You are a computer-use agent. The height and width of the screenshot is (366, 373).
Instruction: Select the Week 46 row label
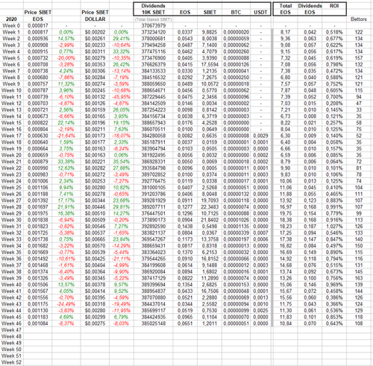point(11,324)
